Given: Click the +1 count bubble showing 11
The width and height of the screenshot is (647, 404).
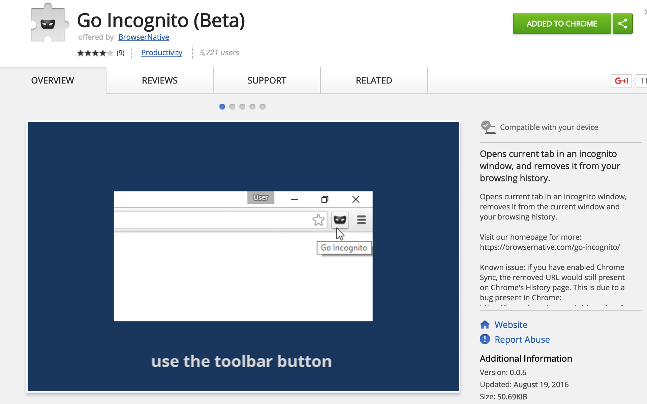Looking at the screenshot, I should click(x=642, y=81).
